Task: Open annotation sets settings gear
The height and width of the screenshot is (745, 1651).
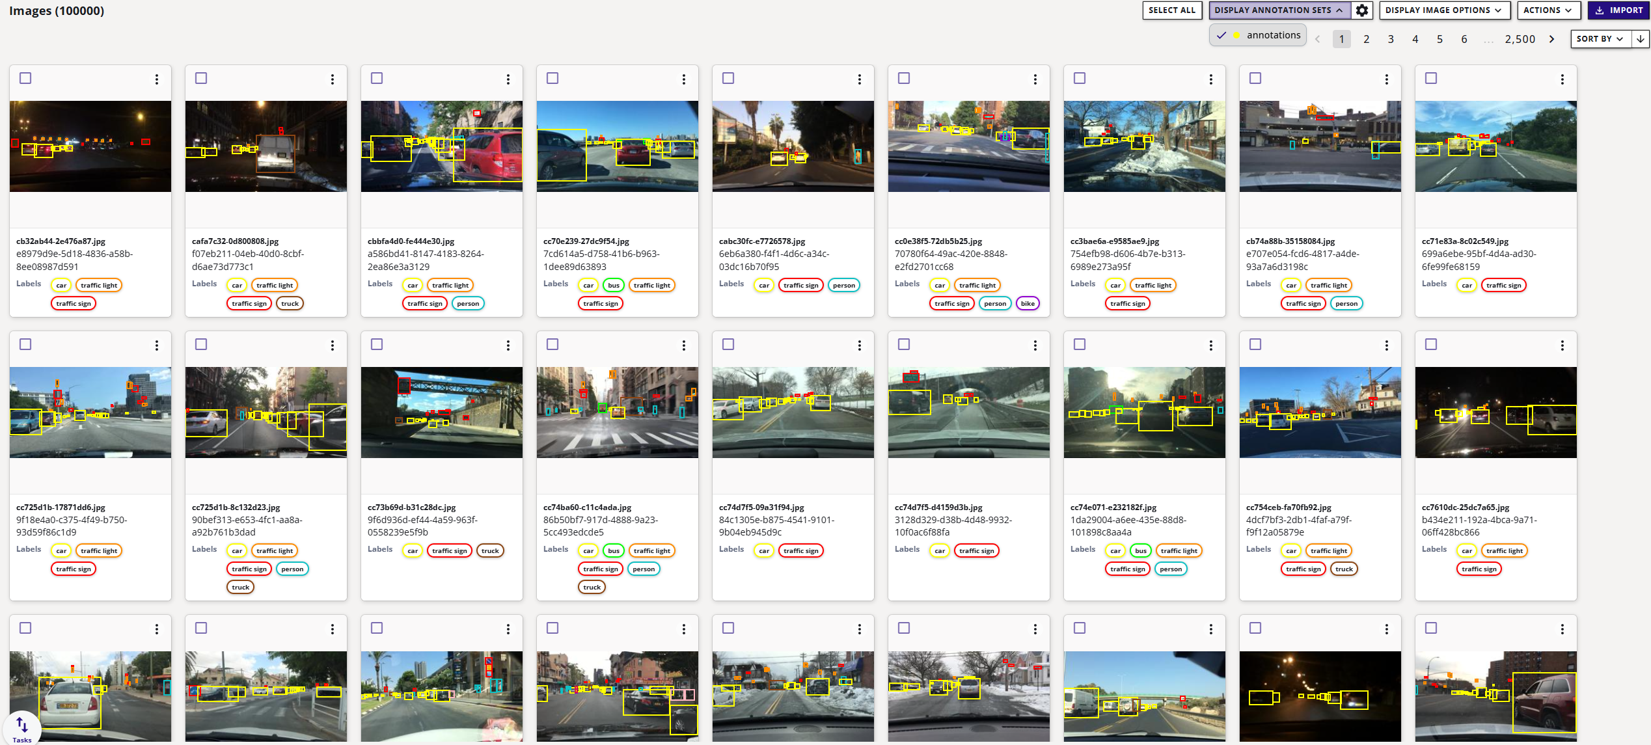Action: (x=1362, y=10)
